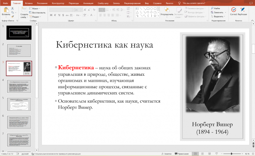The width and height of the screenshot is (255, 156).
Task: Click the Cut scissors icon
Action: coord(12,8)
